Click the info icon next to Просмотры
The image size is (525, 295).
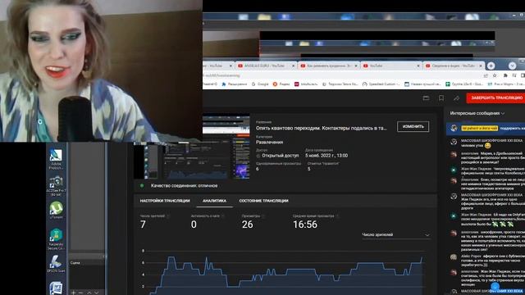pyautogui.click(x=263, y=216)
